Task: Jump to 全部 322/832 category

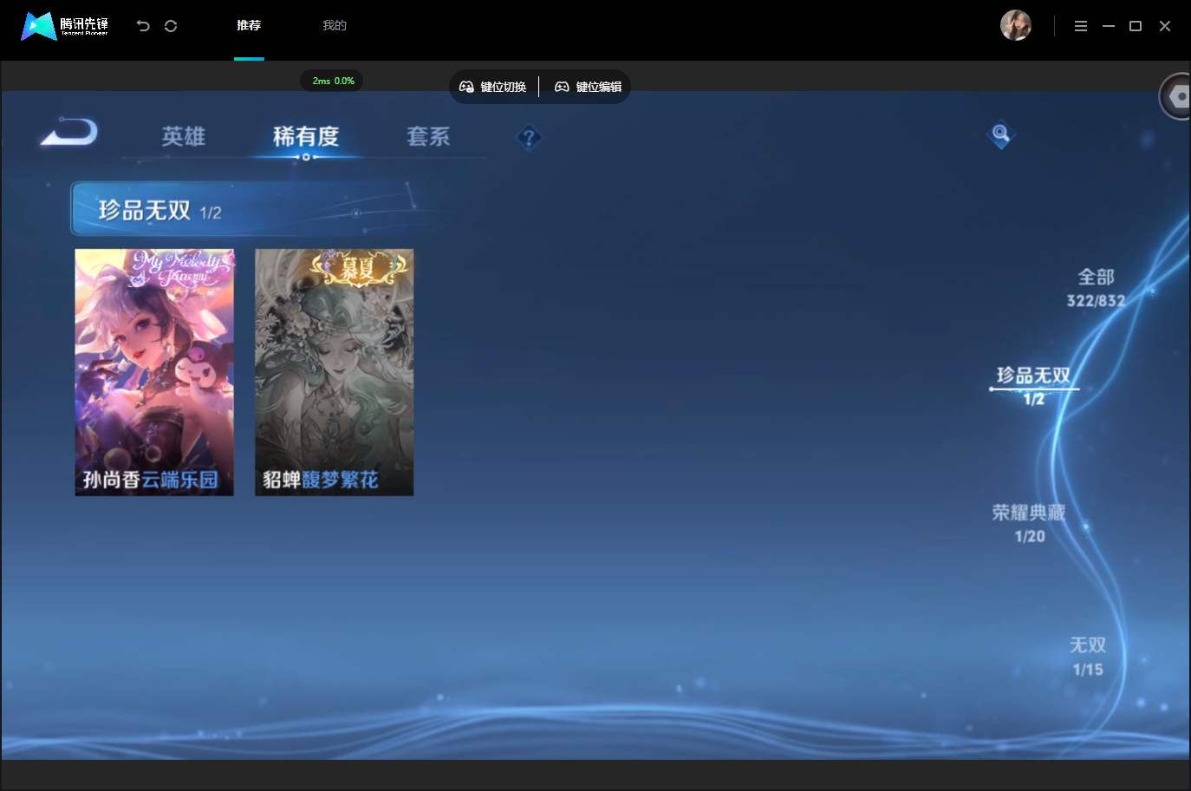Action: (1096, 288)
